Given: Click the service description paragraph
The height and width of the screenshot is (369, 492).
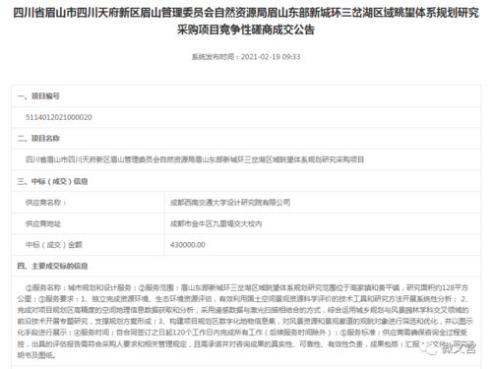Looking at the screenshot, I should point(246,322).
